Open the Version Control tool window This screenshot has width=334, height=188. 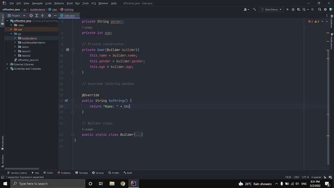tap(17, 173)
